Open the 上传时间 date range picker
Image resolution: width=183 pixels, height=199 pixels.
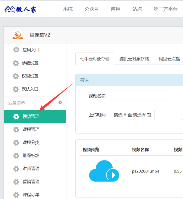(x=132, y=115)
